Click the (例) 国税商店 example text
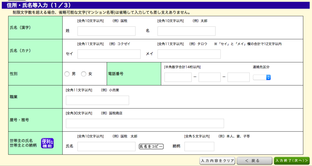The width and height of the screenshot is (312, 166). pos(112,113)
